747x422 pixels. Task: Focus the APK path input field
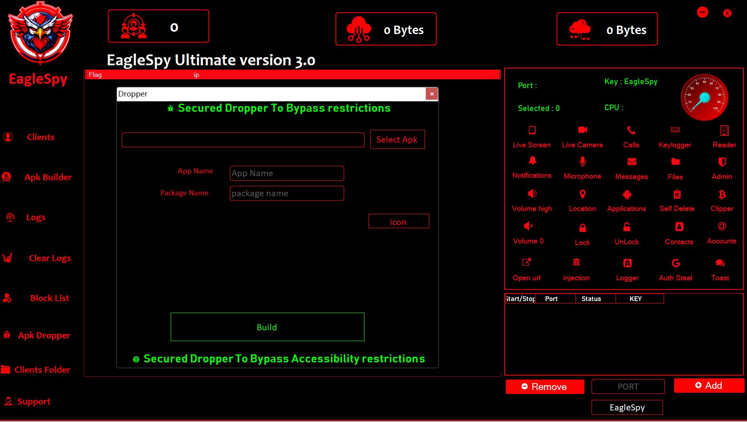(243, 140)
